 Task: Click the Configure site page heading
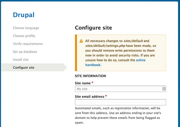(93, 28)
